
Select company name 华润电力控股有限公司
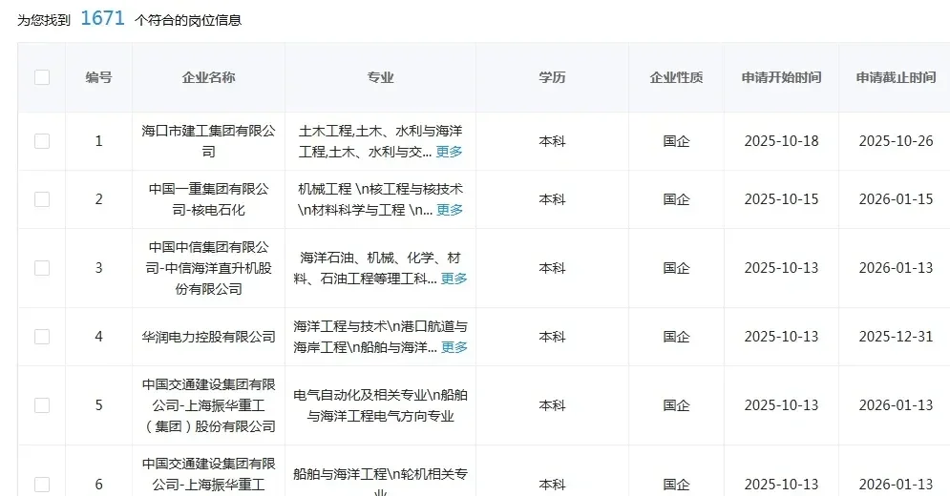click(x=208, y=337)
